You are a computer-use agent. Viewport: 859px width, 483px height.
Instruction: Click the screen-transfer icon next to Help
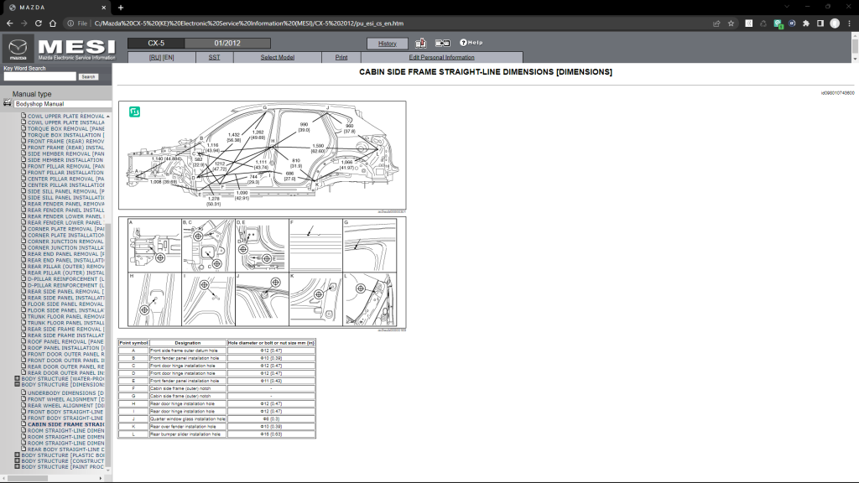(443, 43)
